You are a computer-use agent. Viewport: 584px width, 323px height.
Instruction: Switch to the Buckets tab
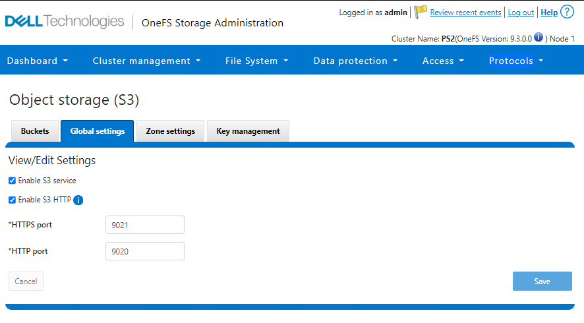(35, 131)
